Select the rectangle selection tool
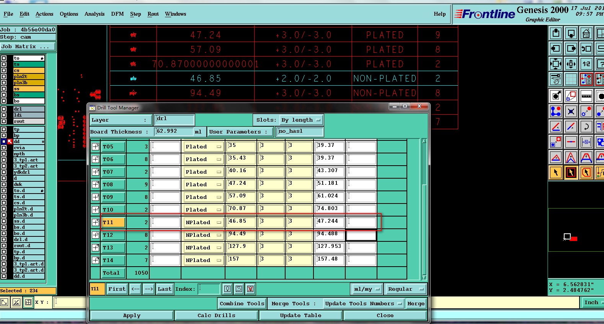Image resolution: width=604 pixels, height=324 pixels. 571,173
